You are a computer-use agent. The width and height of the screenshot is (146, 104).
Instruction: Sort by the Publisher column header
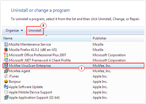[118, 38]
